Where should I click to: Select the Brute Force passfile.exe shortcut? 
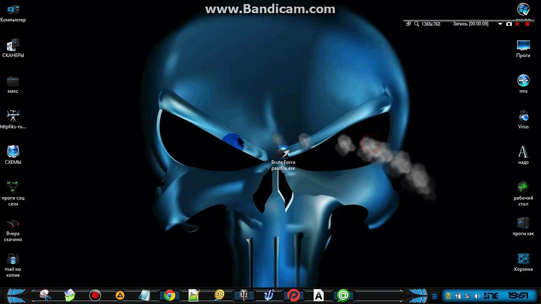pos(283,158)
